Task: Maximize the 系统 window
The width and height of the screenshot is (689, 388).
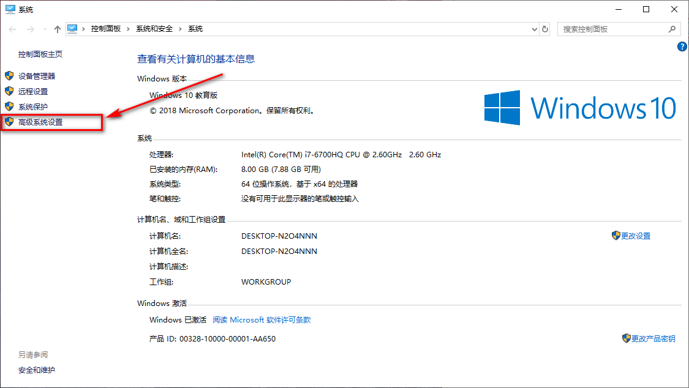Action: point(646,9)
